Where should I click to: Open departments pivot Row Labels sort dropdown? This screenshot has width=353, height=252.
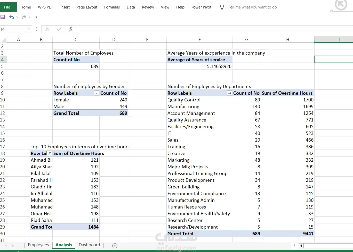[x=229, y=93]
